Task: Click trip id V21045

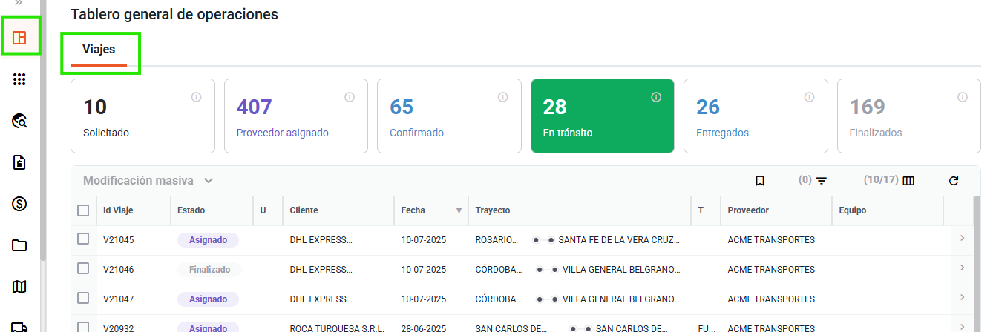Action: (x=119, y=240)
